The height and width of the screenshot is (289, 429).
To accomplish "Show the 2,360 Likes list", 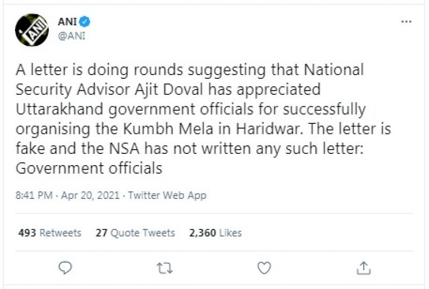I will tap(216, 233).
